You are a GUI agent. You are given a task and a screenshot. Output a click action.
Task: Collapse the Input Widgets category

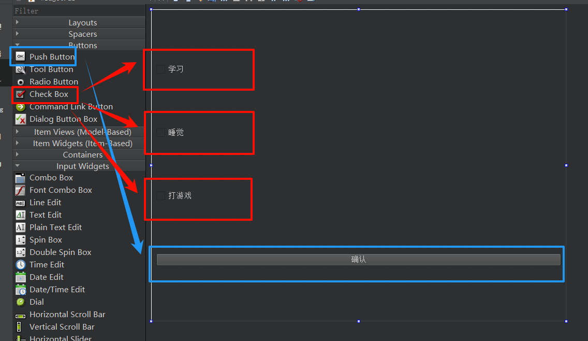(x=17, y=166)
